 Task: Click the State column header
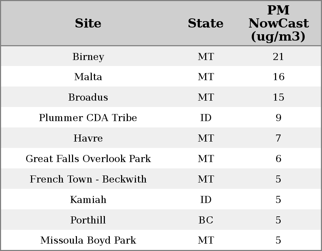point(205,24)
